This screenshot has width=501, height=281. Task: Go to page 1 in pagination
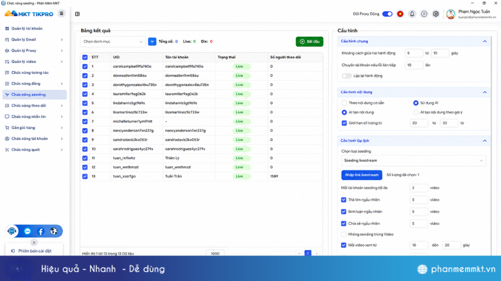[x=308, y=253]
